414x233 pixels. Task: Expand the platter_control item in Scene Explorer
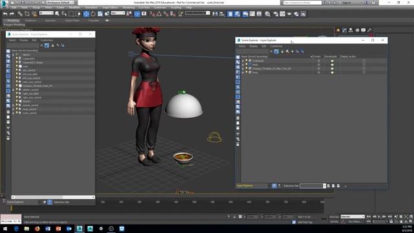point(13,90)
